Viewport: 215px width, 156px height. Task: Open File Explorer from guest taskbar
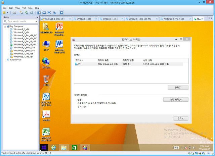coord(64,148)
